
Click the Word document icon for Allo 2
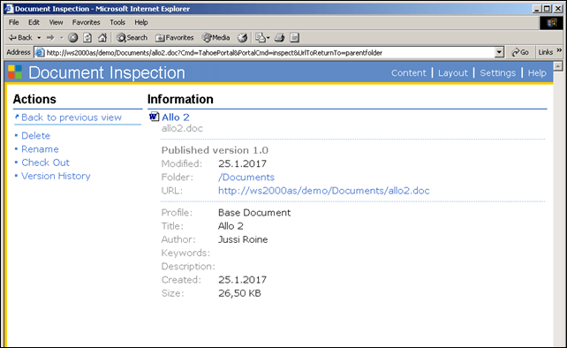155,117
